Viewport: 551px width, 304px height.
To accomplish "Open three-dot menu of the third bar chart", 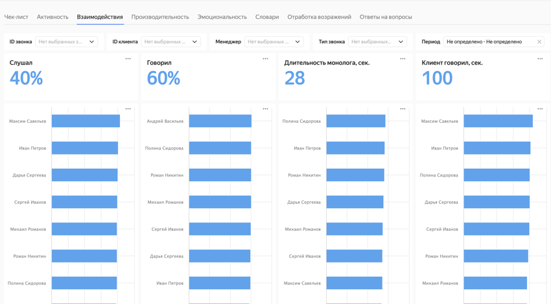I will [x=403, y=109].
